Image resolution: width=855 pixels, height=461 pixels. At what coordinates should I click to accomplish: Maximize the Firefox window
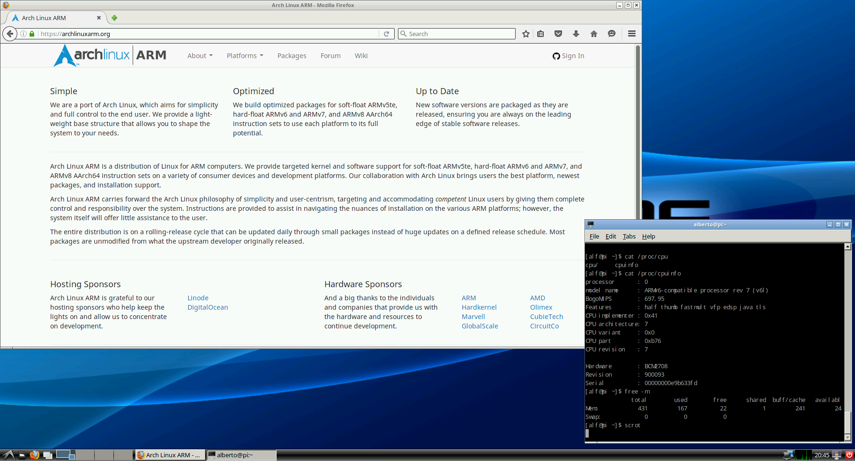[x=628, y=5]
